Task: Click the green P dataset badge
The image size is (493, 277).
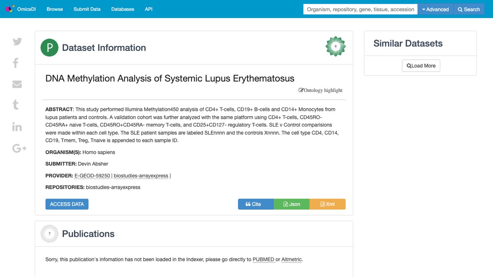Action: coord(49,48)
